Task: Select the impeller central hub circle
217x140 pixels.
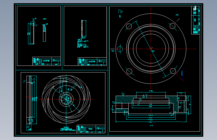Action: pyautogui.click(x=66, y=99)
